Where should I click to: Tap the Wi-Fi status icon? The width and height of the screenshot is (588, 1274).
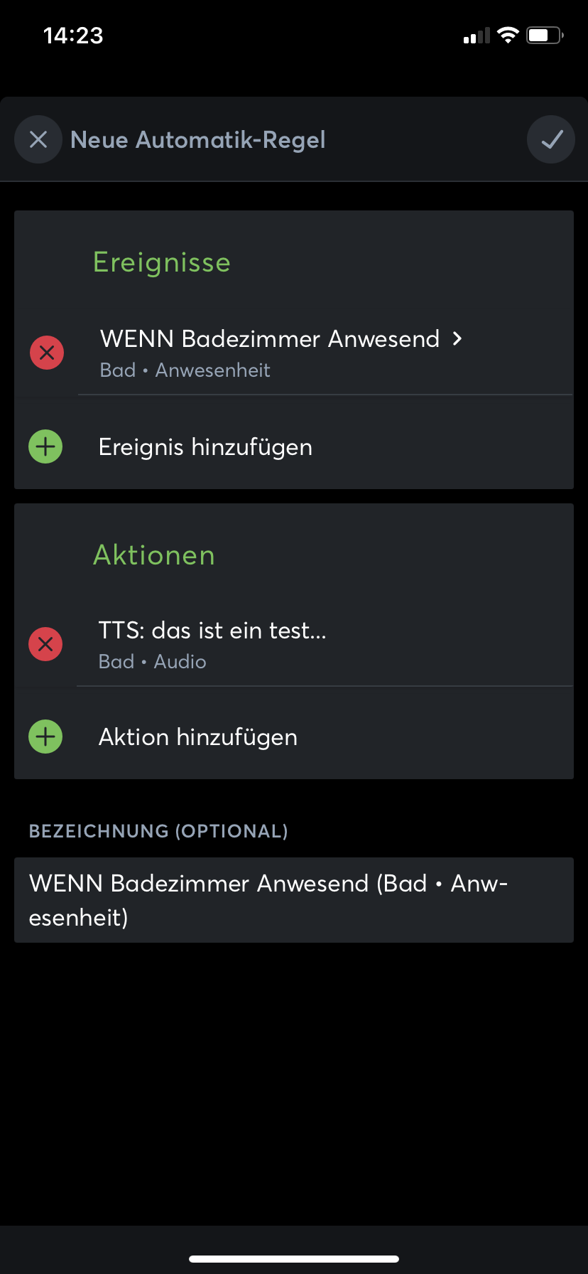(508, 36)
